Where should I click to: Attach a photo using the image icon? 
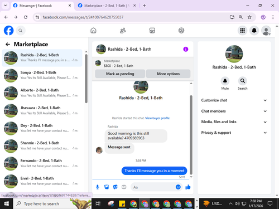pyautogui.click(x=107, y=187)
